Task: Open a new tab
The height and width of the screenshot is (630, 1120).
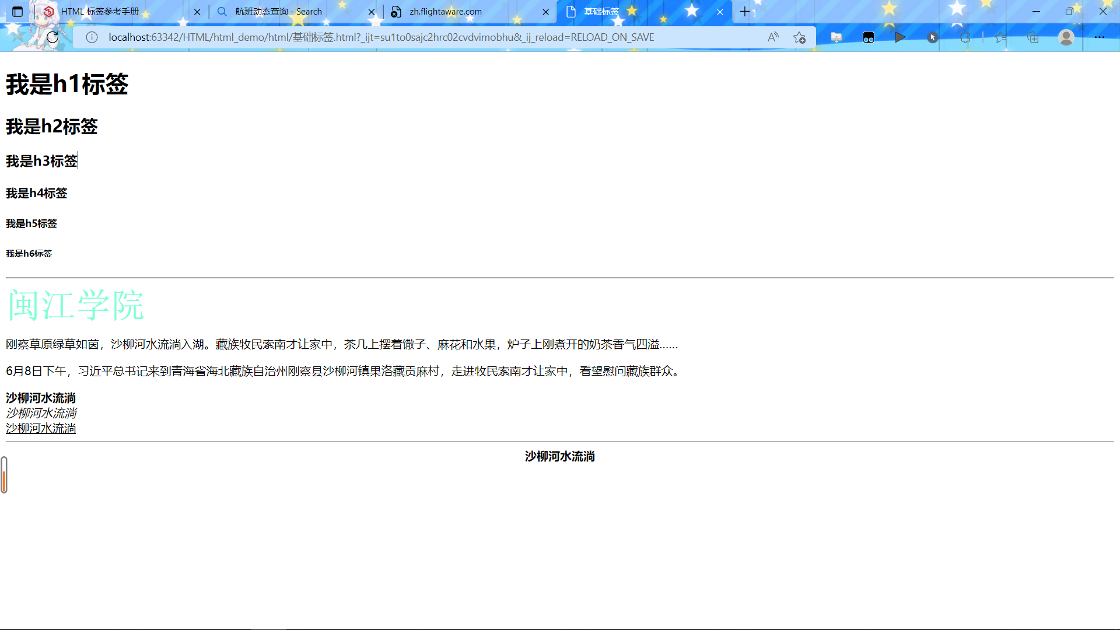Action: pos(745,12)
